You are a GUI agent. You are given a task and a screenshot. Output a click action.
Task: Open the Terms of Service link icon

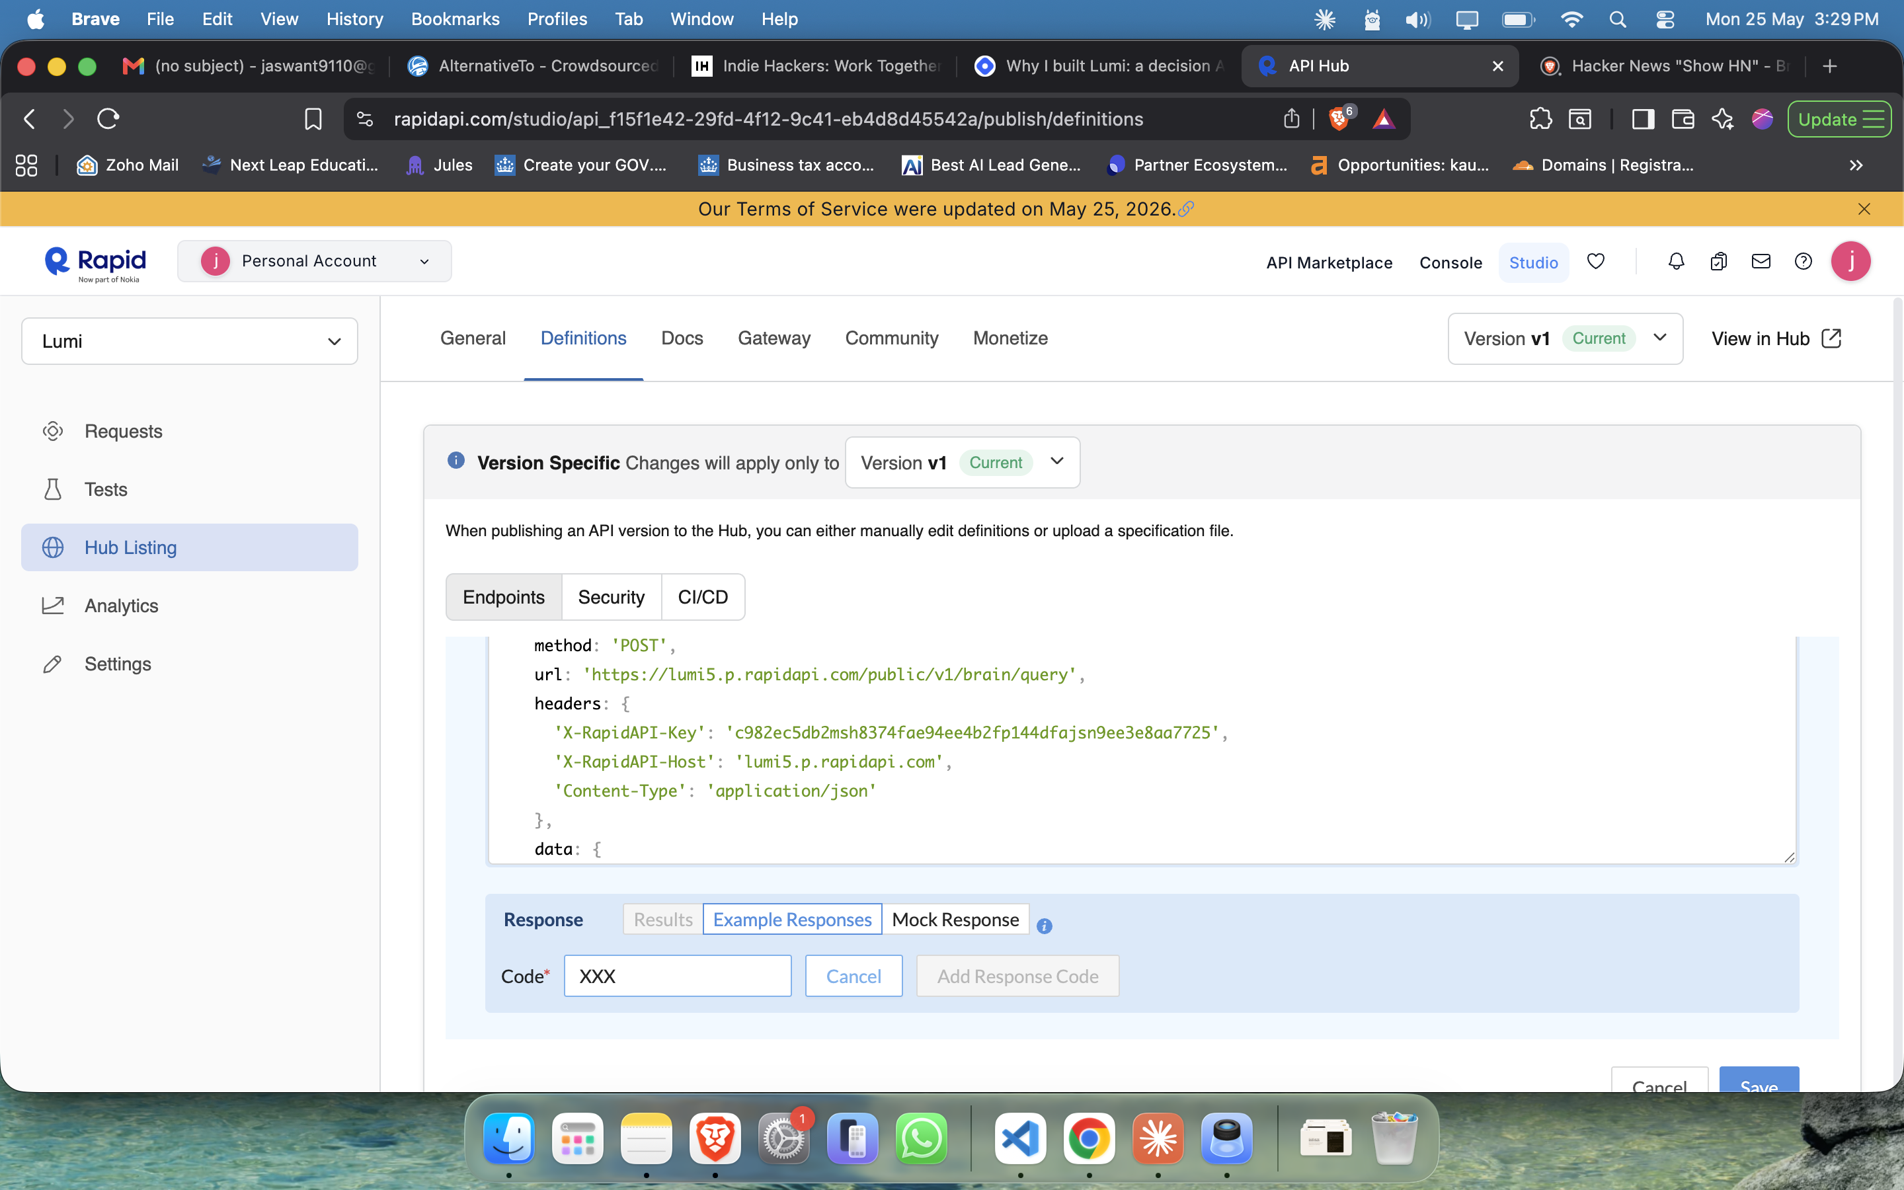coord(1185,208)
